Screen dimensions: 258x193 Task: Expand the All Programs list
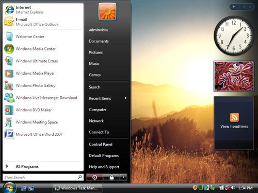click(x=43, y=166)
